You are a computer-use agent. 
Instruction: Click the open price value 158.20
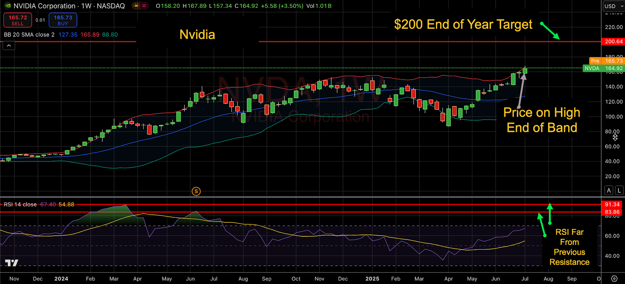point(170,6)
